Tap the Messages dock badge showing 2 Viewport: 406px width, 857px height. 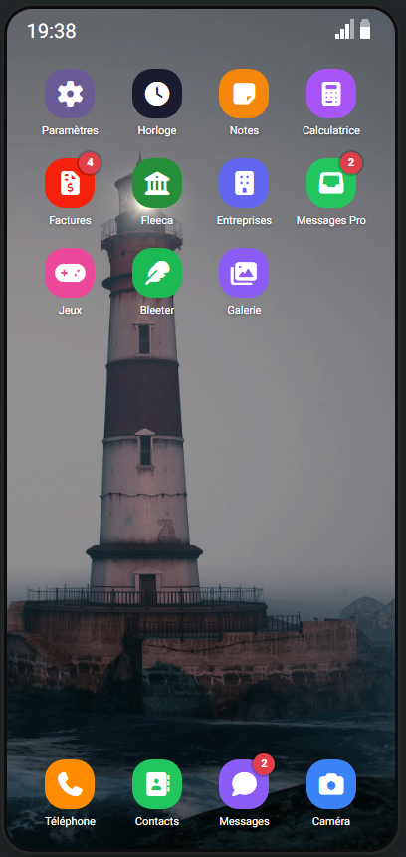(264, 763)
